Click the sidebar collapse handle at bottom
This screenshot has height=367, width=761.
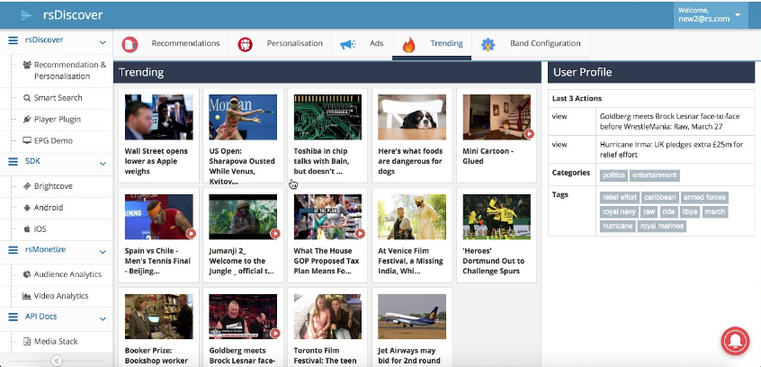[x=56, y=360]
